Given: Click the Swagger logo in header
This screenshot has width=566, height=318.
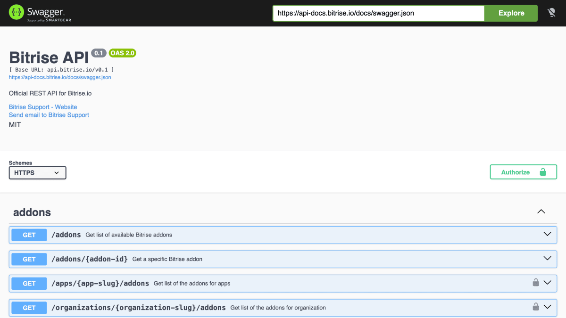Looking at the screenshot, I should click(x=40, y=13).
